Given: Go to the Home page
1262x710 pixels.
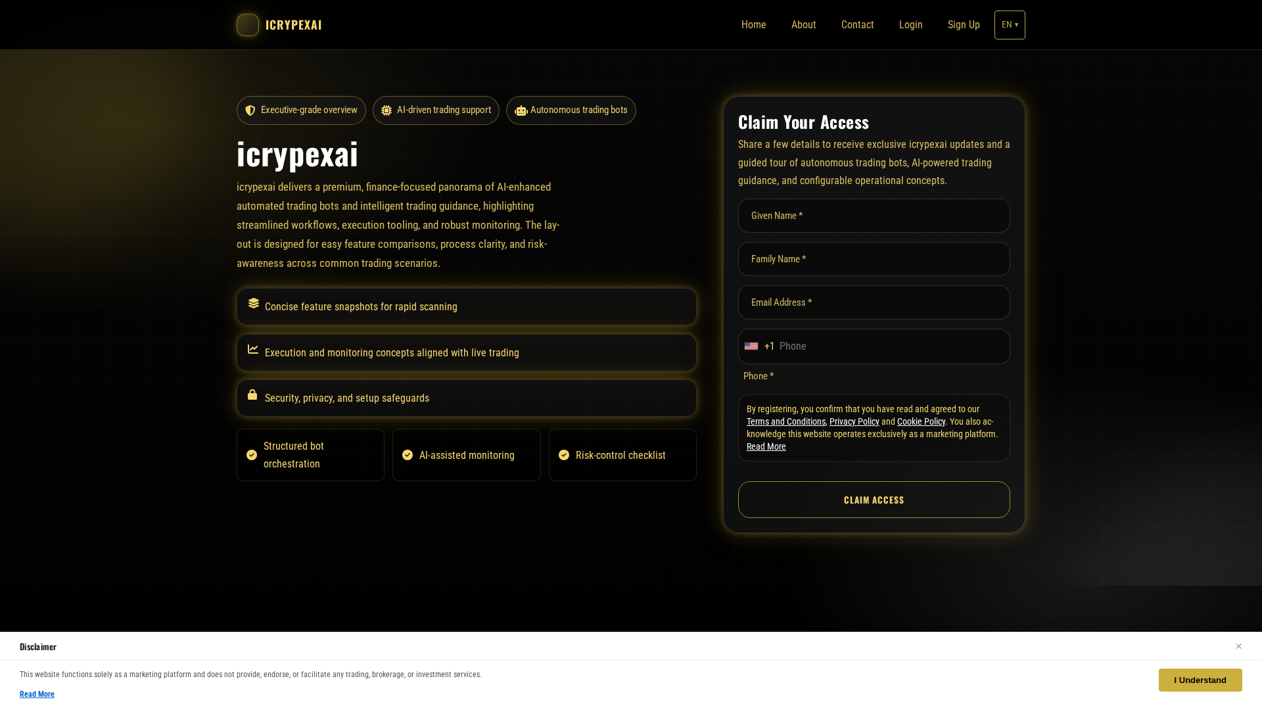Looking at the screenshot, I should [x=754, y=25].
